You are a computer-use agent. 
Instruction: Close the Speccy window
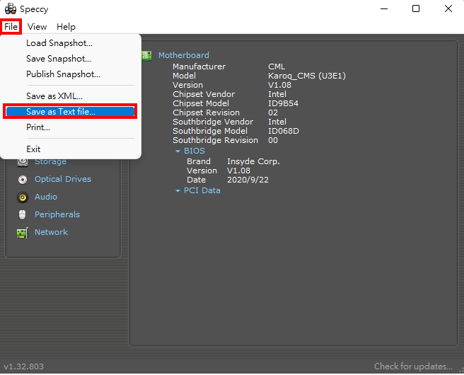point(448,9)
